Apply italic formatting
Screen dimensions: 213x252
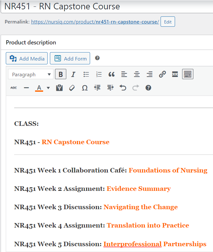tap(73, 74)
